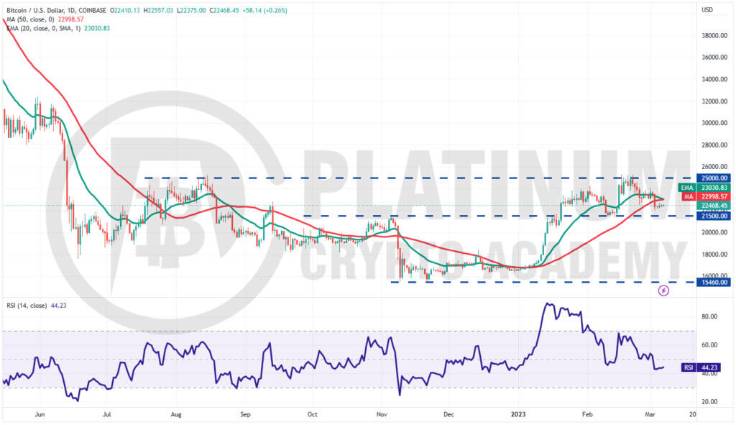This screenshot has width=736, height=425.
Task: Click the 34000.00 price axis label
Action: 714,79
